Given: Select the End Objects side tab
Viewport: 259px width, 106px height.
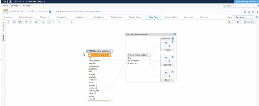Looking at the screenshot, I should click(3, 26).
